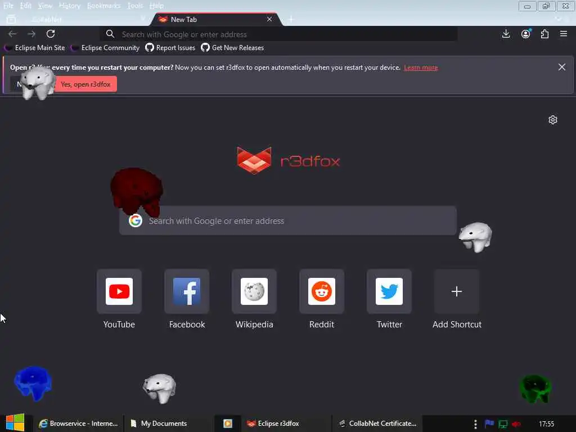Open the hamburger application menu
Viewport: 576px width, 432px height.
coord(564,34)
